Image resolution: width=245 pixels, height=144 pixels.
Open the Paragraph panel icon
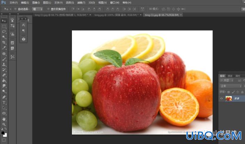coord(23,31)
